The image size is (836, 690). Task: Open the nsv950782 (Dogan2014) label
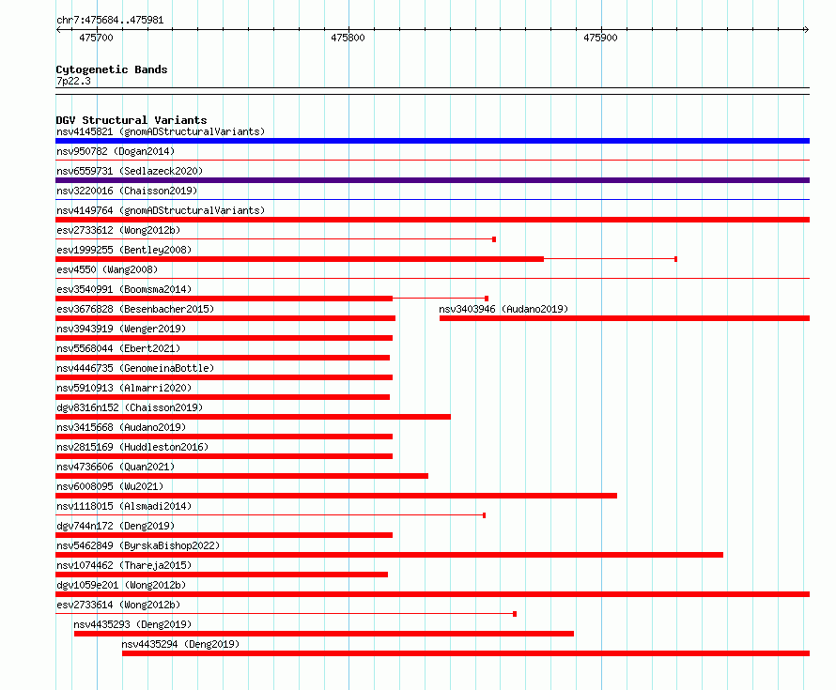116,151
